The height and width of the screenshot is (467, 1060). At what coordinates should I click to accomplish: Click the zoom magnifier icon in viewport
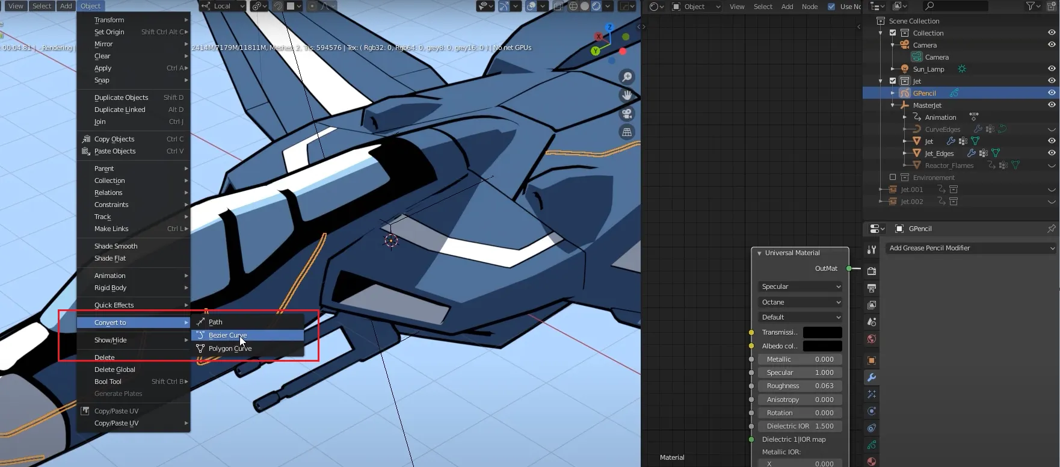tap(627, 77)
